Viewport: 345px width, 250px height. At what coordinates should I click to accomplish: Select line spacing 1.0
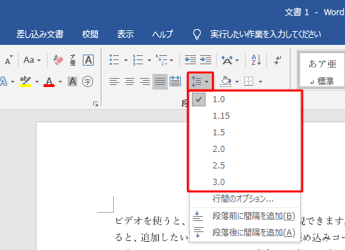[x=245, y=99]
